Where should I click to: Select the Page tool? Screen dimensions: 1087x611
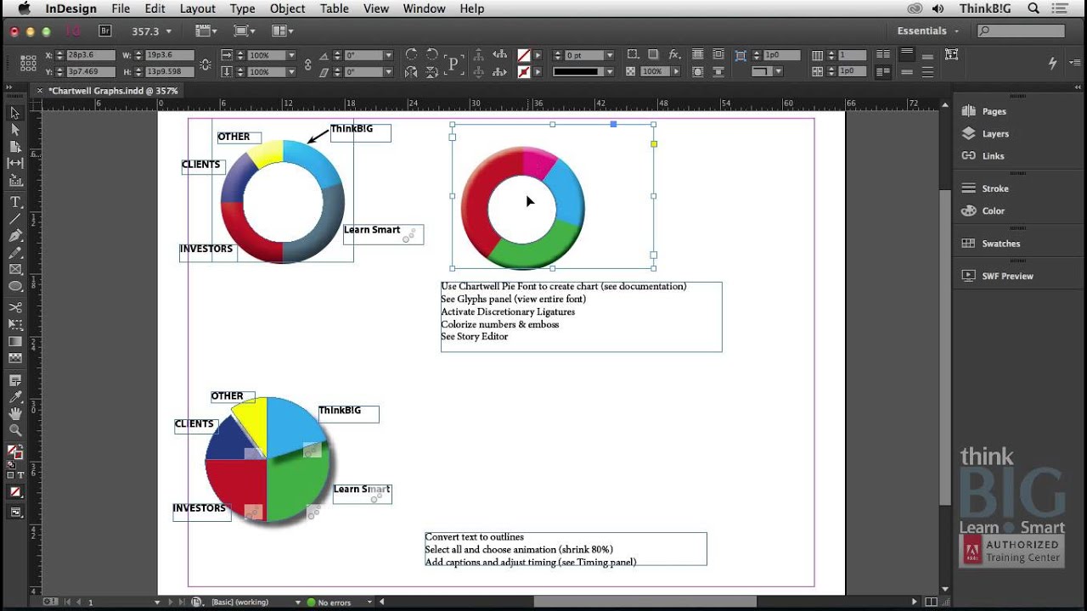click(14, 147)
